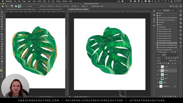The width and height of the screenshot is (183, 103).
Task: Open Custom brush combination dropdown
Action: click(x=34, y=6)
